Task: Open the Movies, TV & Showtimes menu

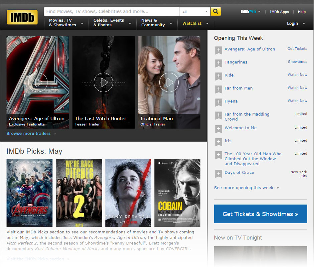Action: click(66, 23)
